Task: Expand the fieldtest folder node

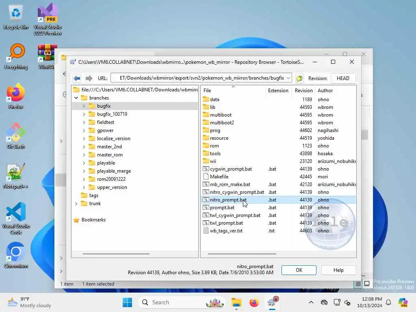Action: [84, 122]
